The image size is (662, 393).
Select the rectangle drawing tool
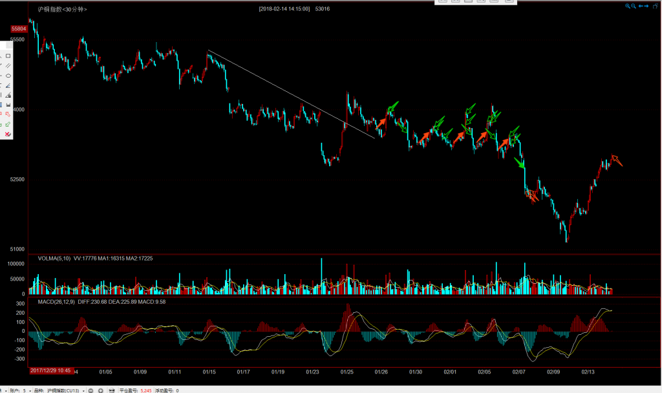(x=8, y=56)
